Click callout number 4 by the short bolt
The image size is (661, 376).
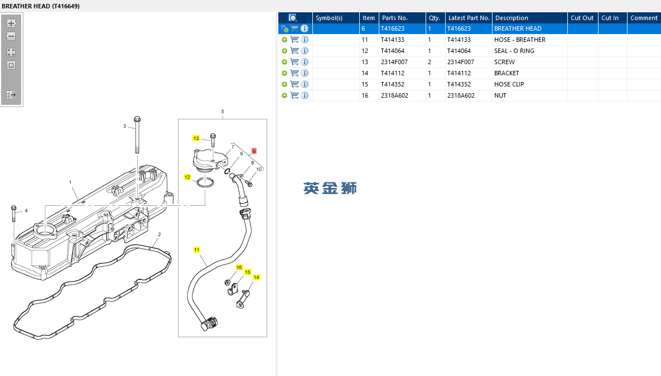point(26,210)
